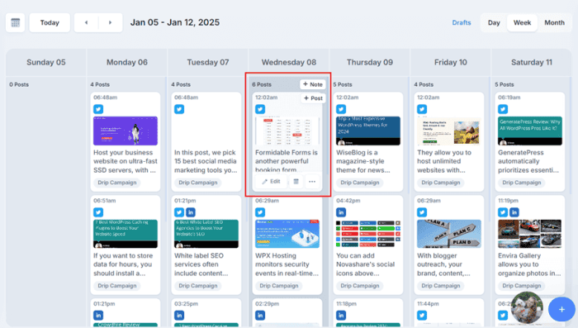Click Twitter icon on Tuesday 01:21pm post
Image resolution: width=578 pixels, height=328 pixels.
(x=179, y=212)
